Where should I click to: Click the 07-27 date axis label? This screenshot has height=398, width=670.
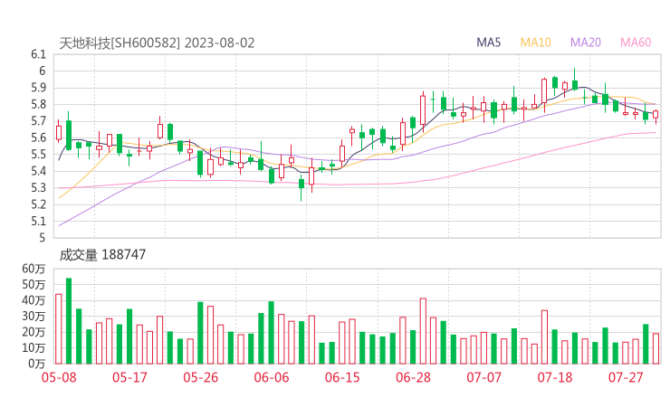point(626,377)
